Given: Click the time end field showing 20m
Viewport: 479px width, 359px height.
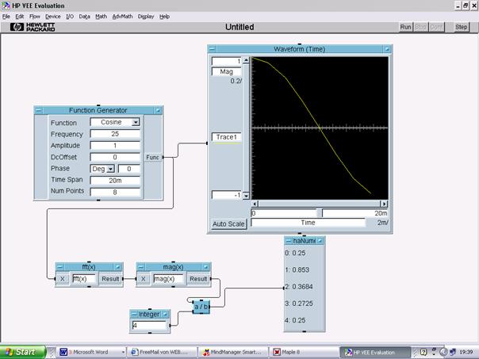Looking at the screenshot, I should pos(355,213).
